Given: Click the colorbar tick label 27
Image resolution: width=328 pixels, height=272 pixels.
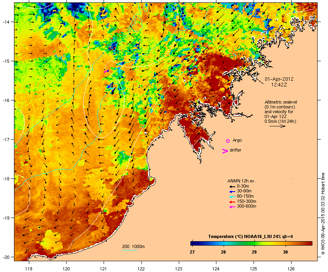Looking at the screenshot, I should tap(192, 252).
